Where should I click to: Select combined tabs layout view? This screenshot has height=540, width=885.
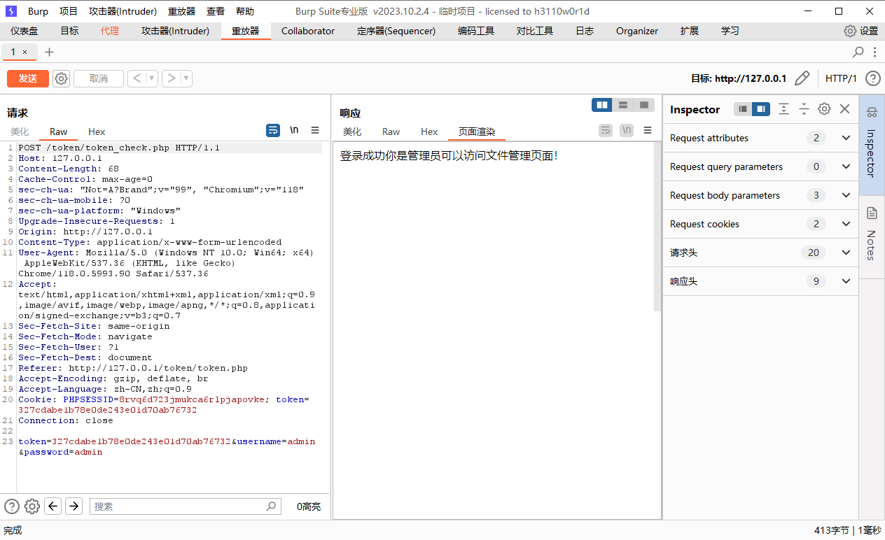[x=643, y=105]
